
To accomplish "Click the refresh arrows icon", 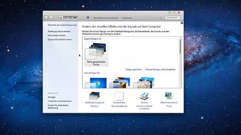I will pyautogui.click(x=161, y=18).
